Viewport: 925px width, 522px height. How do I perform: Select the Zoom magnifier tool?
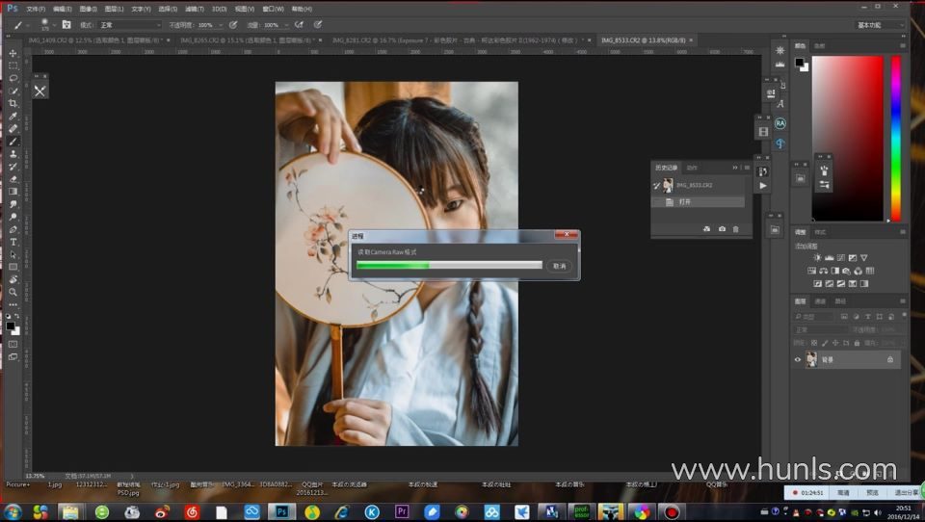(x=13, y=292)
